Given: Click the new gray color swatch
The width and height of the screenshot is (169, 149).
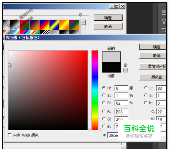Looking at the screenshot, I should click(x=111, y=57).
